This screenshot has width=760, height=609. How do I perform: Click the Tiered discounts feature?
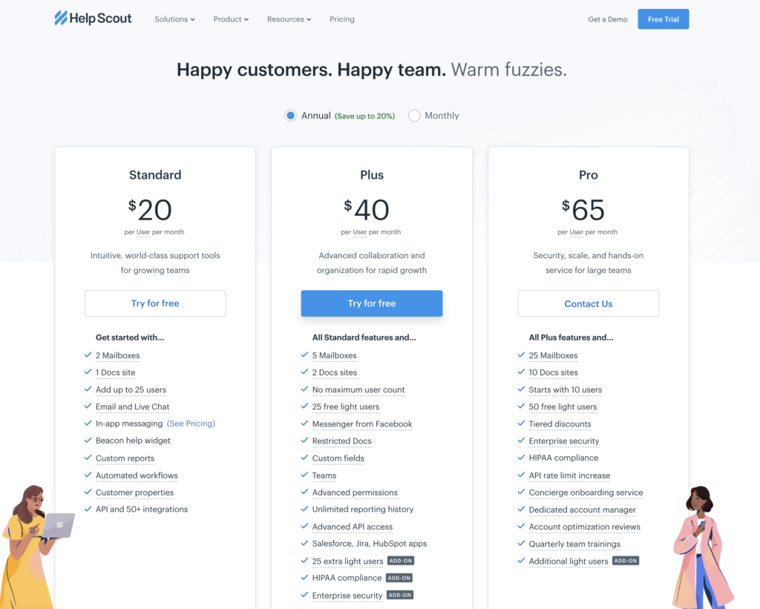click(560, 424)
